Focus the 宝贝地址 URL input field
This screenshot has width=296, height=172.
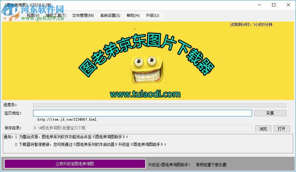click(x=143, y=113)
